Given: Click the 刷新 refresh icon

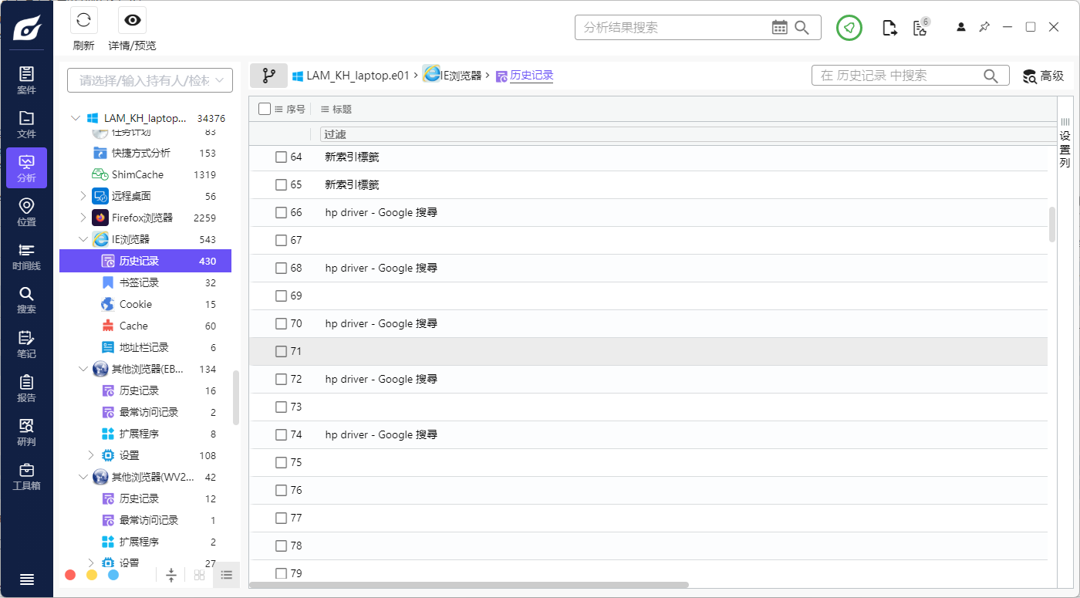Looking at the screenshot, I should [x=83, y=21].
